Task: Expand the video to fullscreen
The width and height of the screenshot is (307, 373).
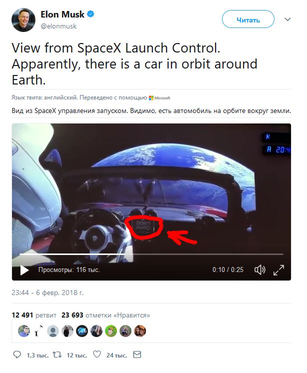Action: tap(278, 270)
